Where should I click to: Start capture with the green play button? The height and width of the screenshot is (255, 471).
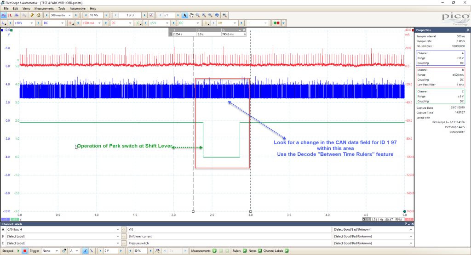pyautogui.click(x=18, y=251)
